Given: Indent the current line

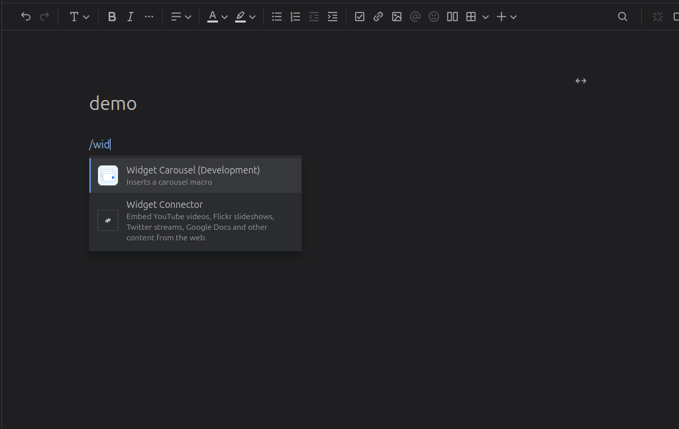Looking at the screenshot, I should (x=333, y=17).
